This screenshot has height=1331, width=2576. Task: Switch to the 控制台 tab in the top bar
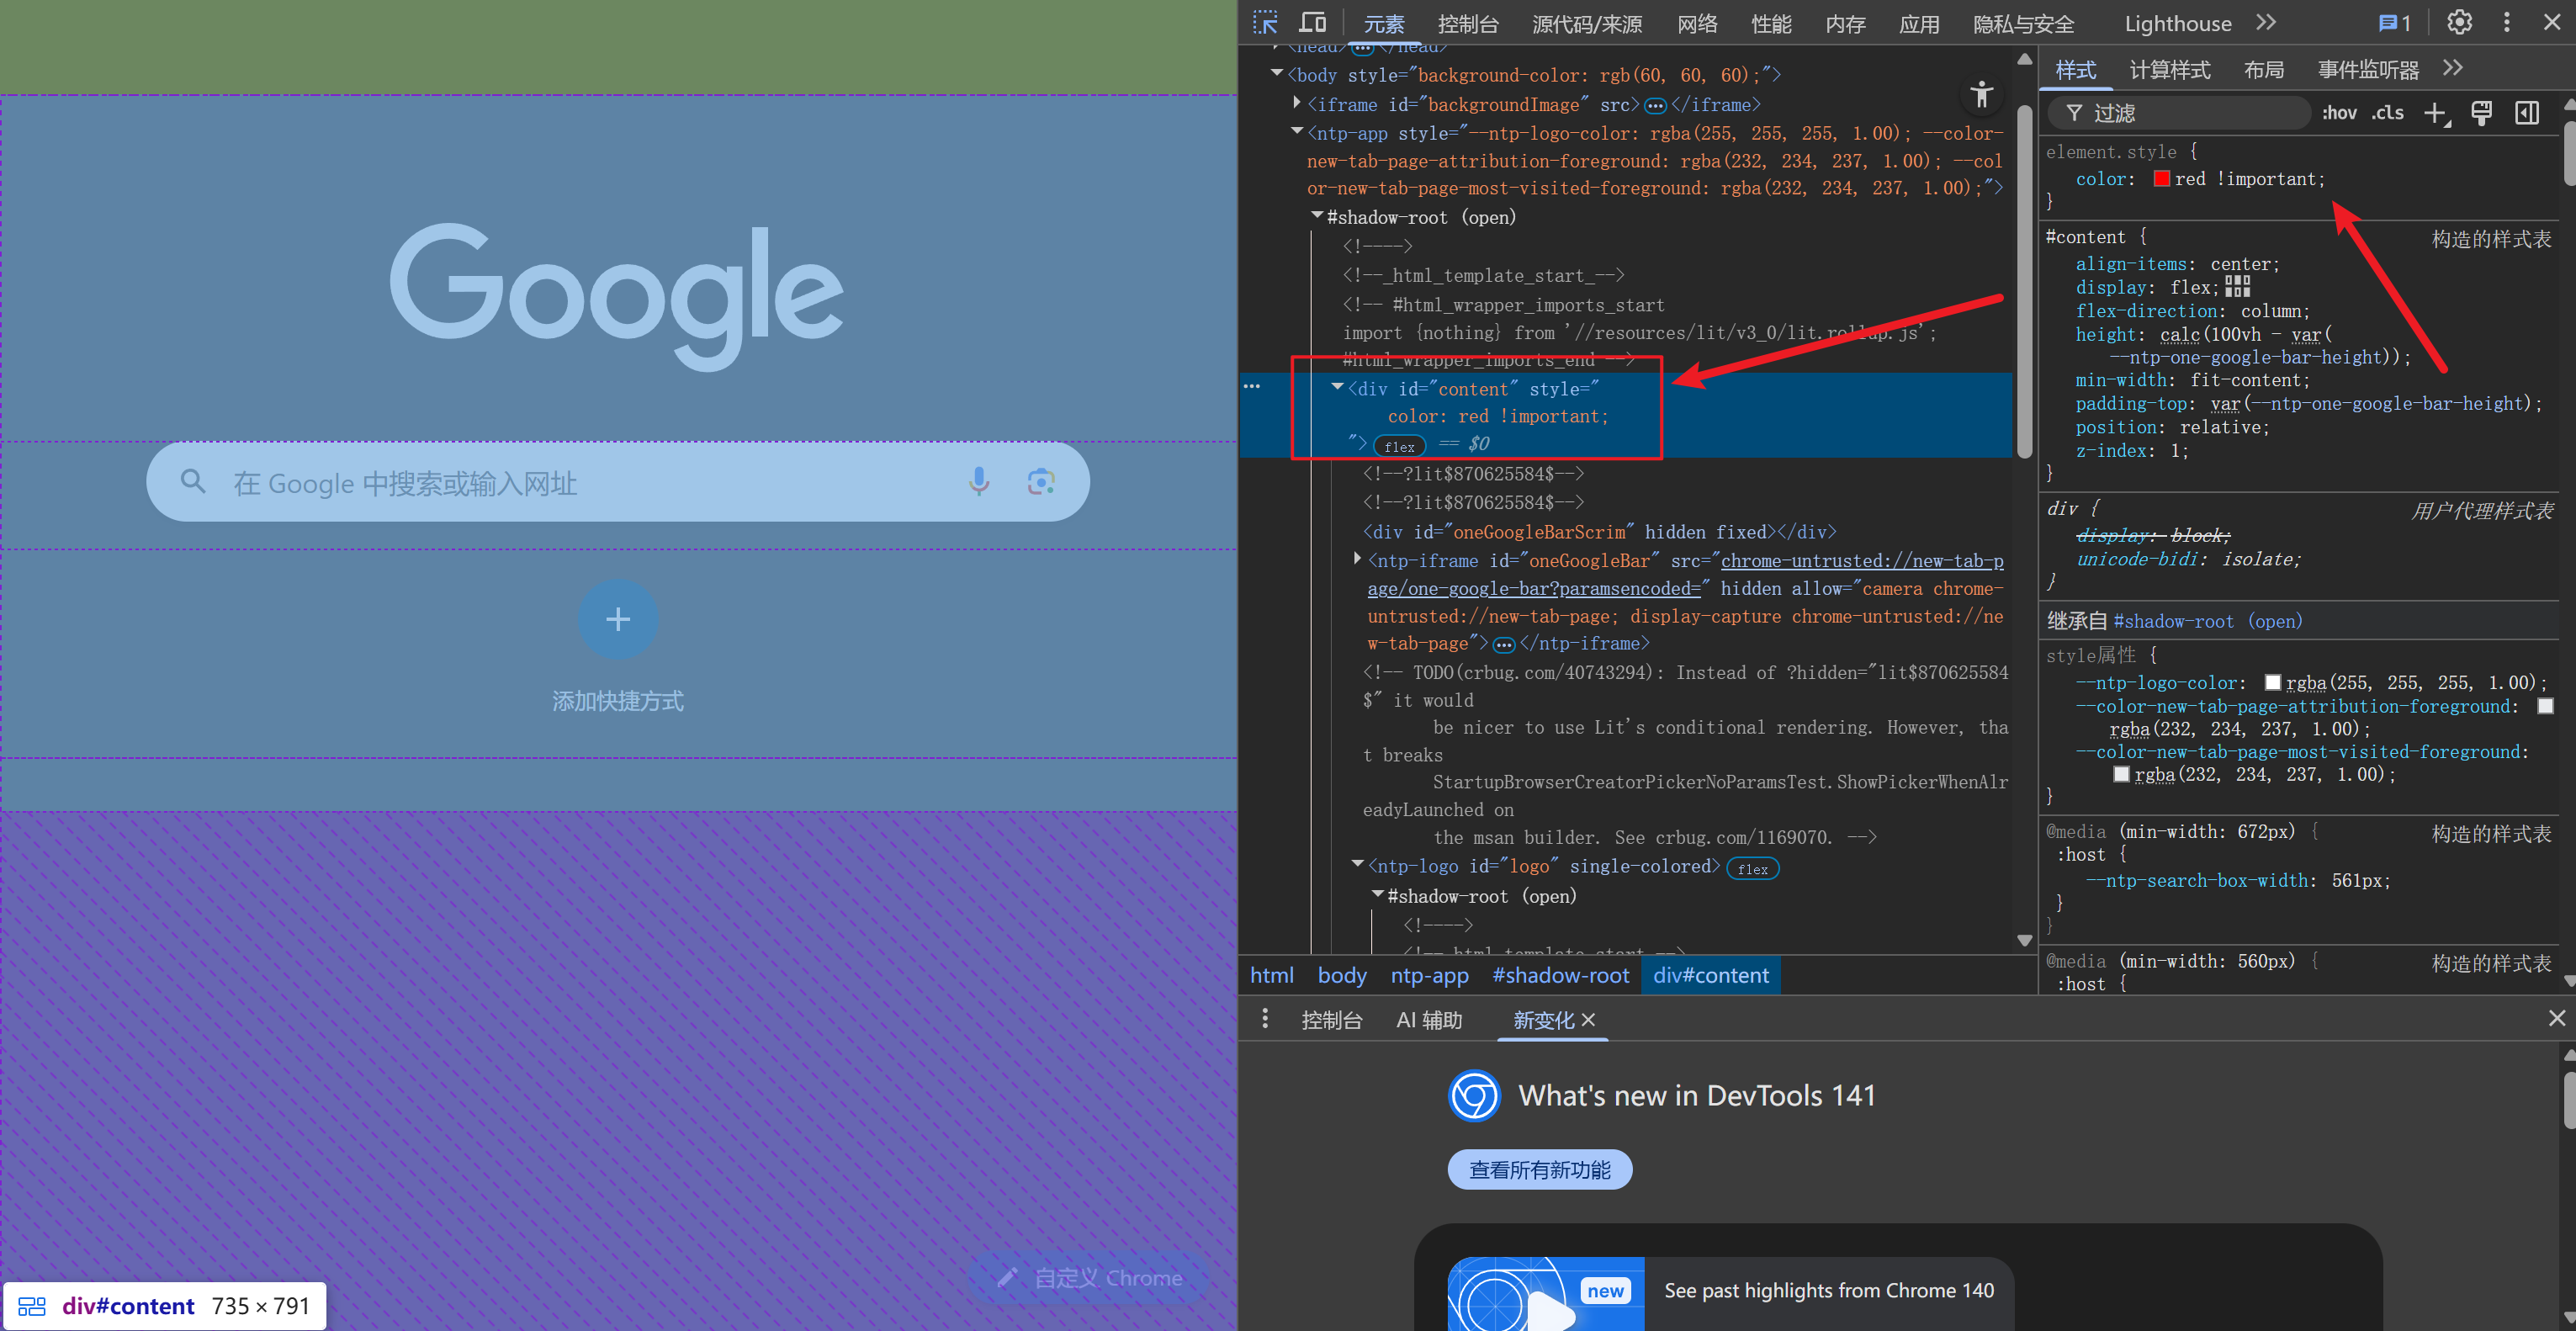point(1467,24)
